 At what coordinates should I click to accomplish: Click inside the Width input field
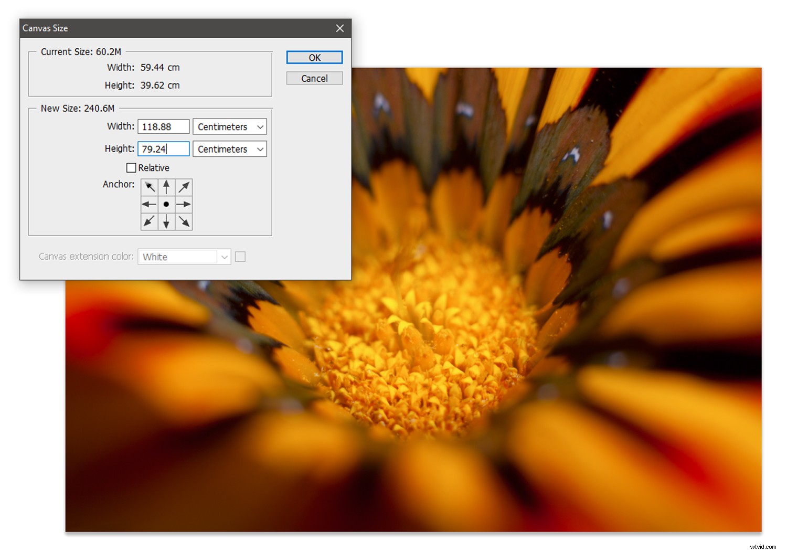pyautogui.click(x=163, y=126)
